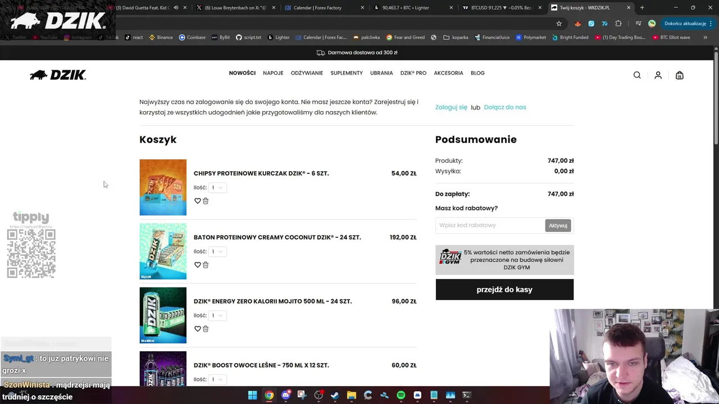Open the ODŻYWIANIE menu item
The image size is (719, 404).
click(x=307, y=73)
